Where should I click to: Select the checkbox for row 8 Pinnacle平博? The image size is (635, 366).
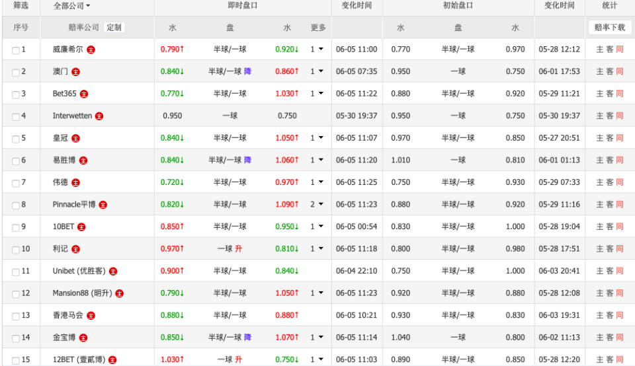point(16,205)
